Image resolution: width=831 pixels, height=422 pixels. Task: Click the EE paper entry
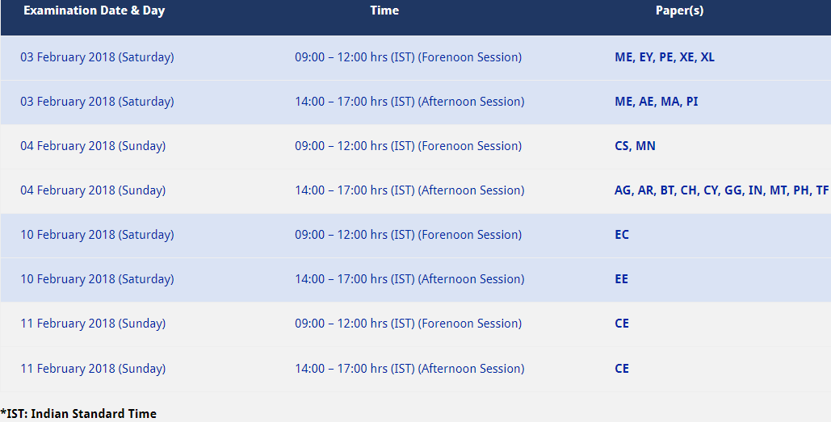[x=621, y=279]
